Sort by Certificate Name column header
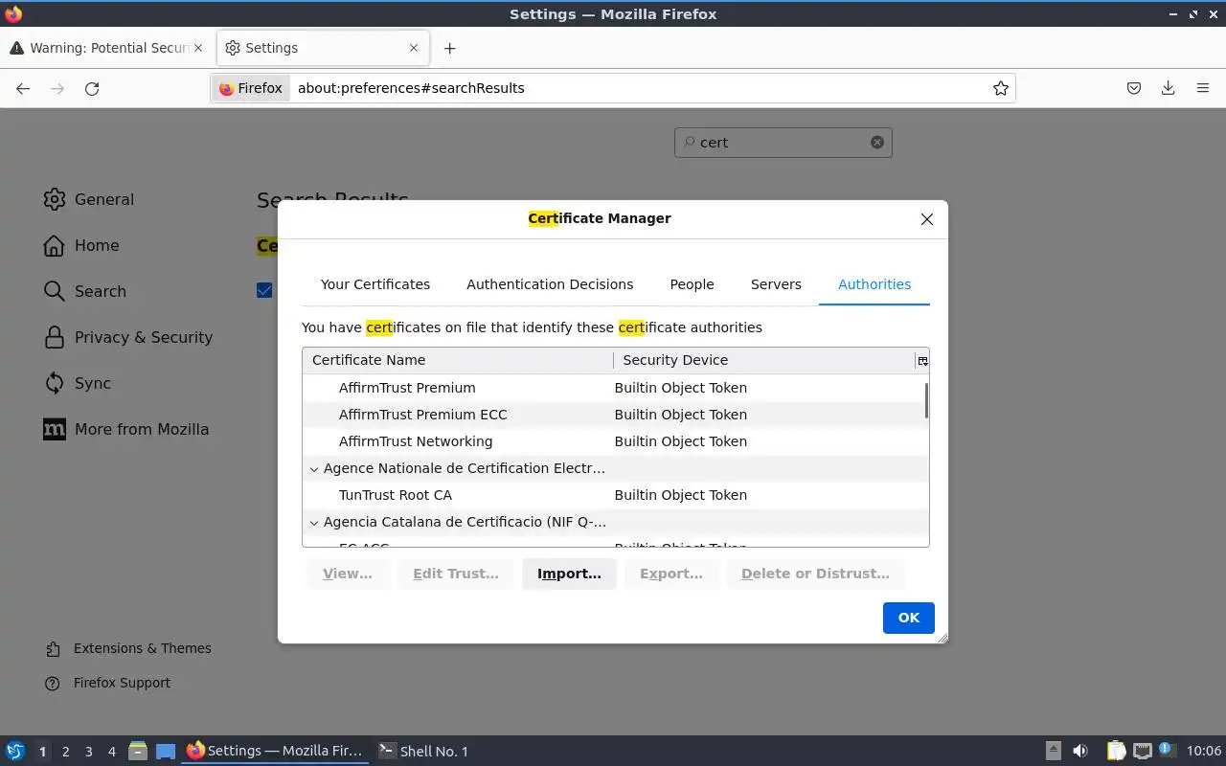 458,360
